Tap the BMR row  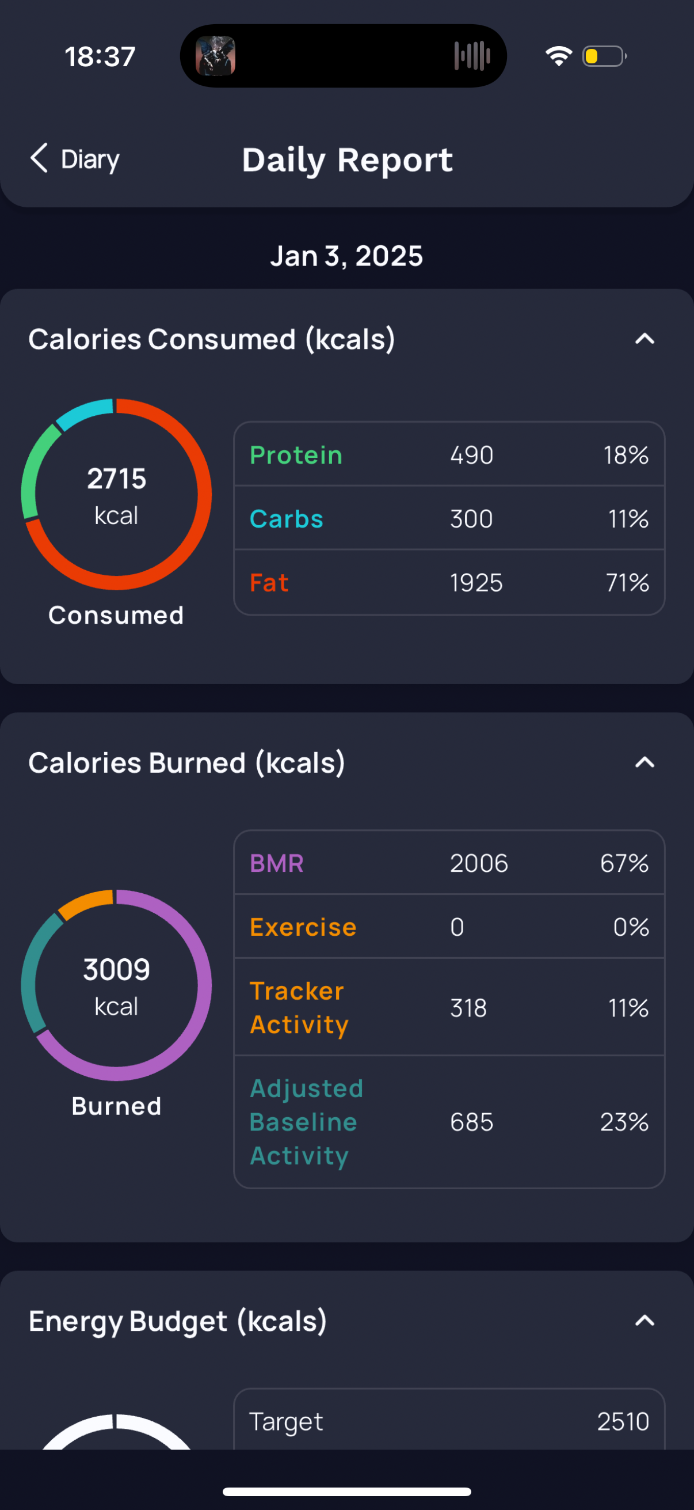click(449, 863)
